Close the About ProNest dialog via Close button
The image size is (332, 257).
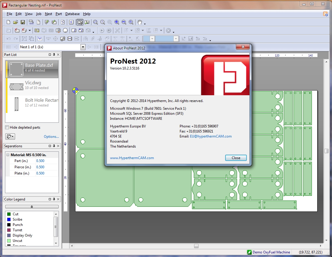[236, 158]
